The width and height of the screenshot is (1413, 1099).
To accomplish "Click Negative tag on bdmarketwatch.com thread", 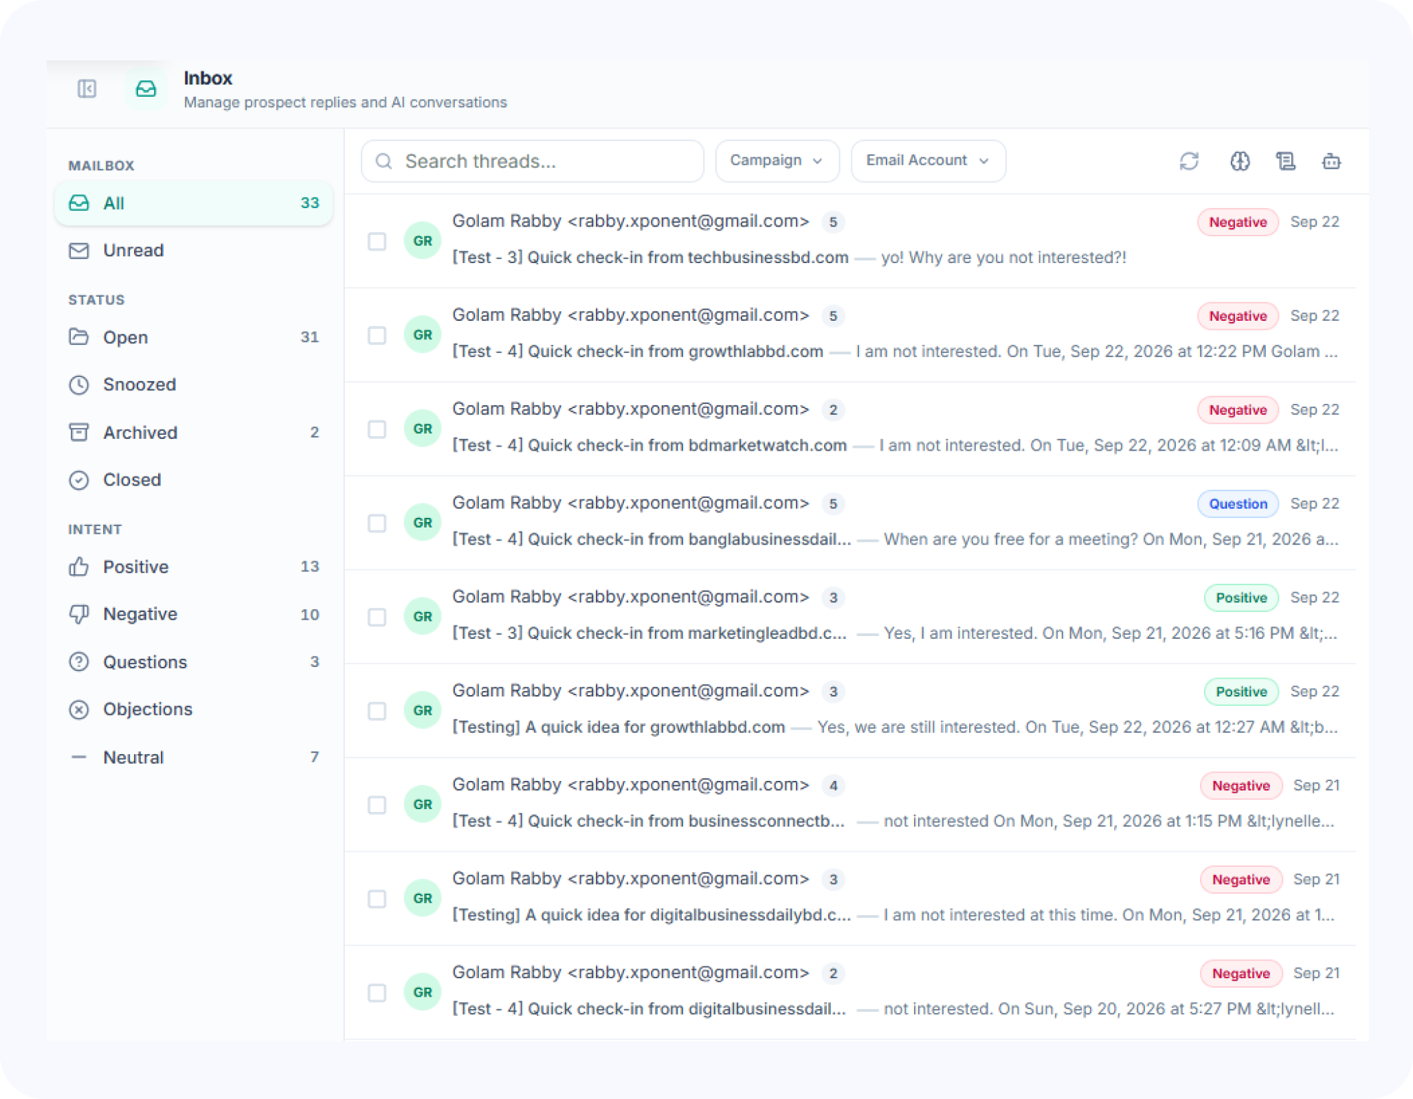I will [x=1238, y=410].
